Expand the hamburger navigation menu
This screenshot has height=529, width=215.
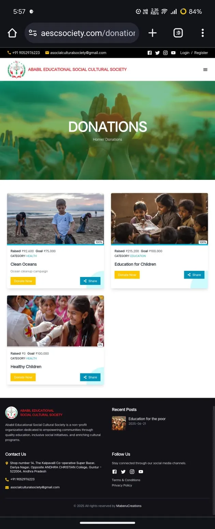pyautogui.click(x=205, y=69)
